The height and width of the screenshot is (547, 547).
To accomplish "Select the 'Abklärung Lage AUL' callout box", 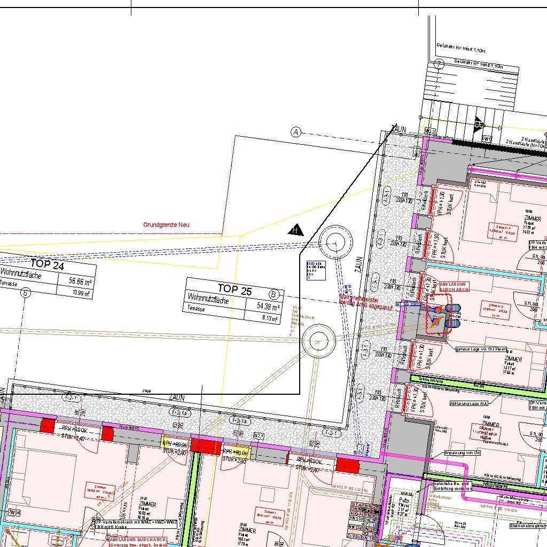I will click(469, 404).
